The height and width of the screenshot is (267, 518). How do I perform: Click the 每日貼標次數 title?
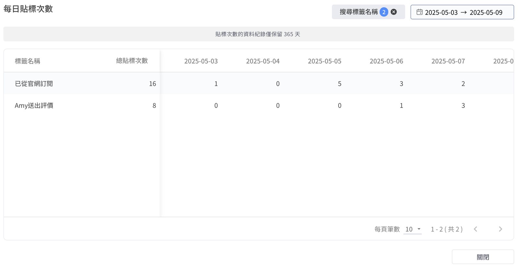(28, 9)
